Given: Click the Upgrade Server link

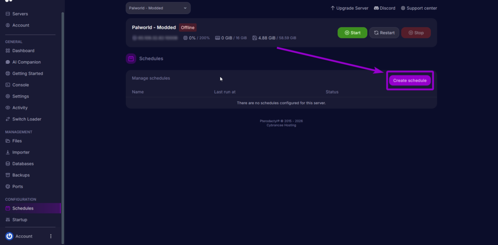Looking at the screenshot, I should [349, 8].
